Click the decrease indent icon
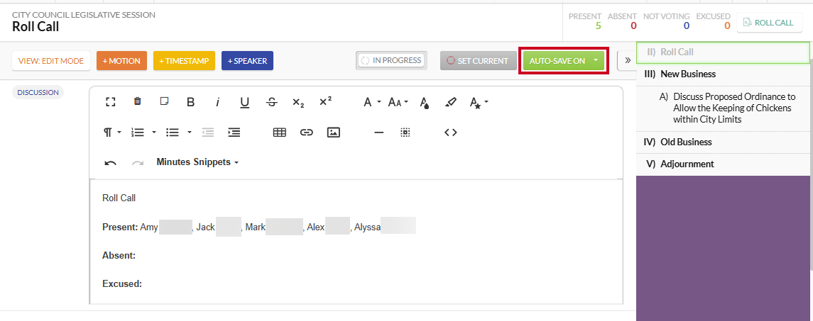 [208, 133]
